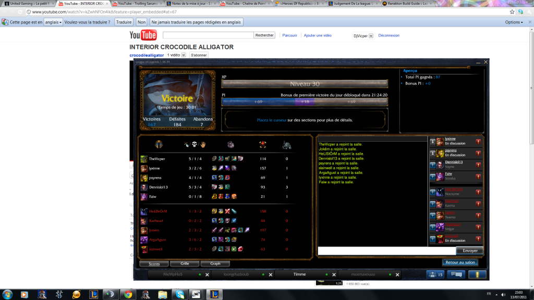Open Skype from the Windows taskbar
534x300 pixels.
(x=180, y=294)
